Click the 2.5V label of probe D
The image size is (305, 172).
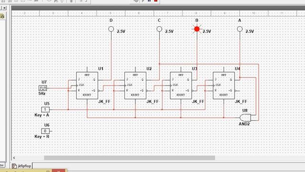pos(121,32)
